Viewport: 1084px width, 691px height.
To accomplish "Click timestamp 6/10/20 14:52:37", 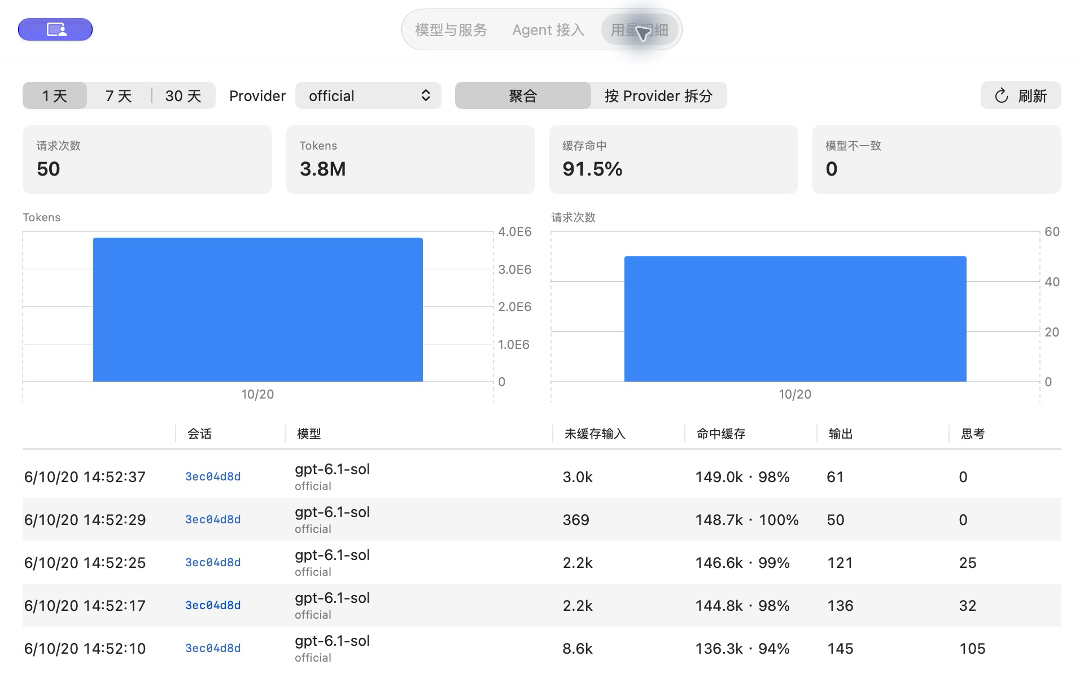I will click(85, 477).
